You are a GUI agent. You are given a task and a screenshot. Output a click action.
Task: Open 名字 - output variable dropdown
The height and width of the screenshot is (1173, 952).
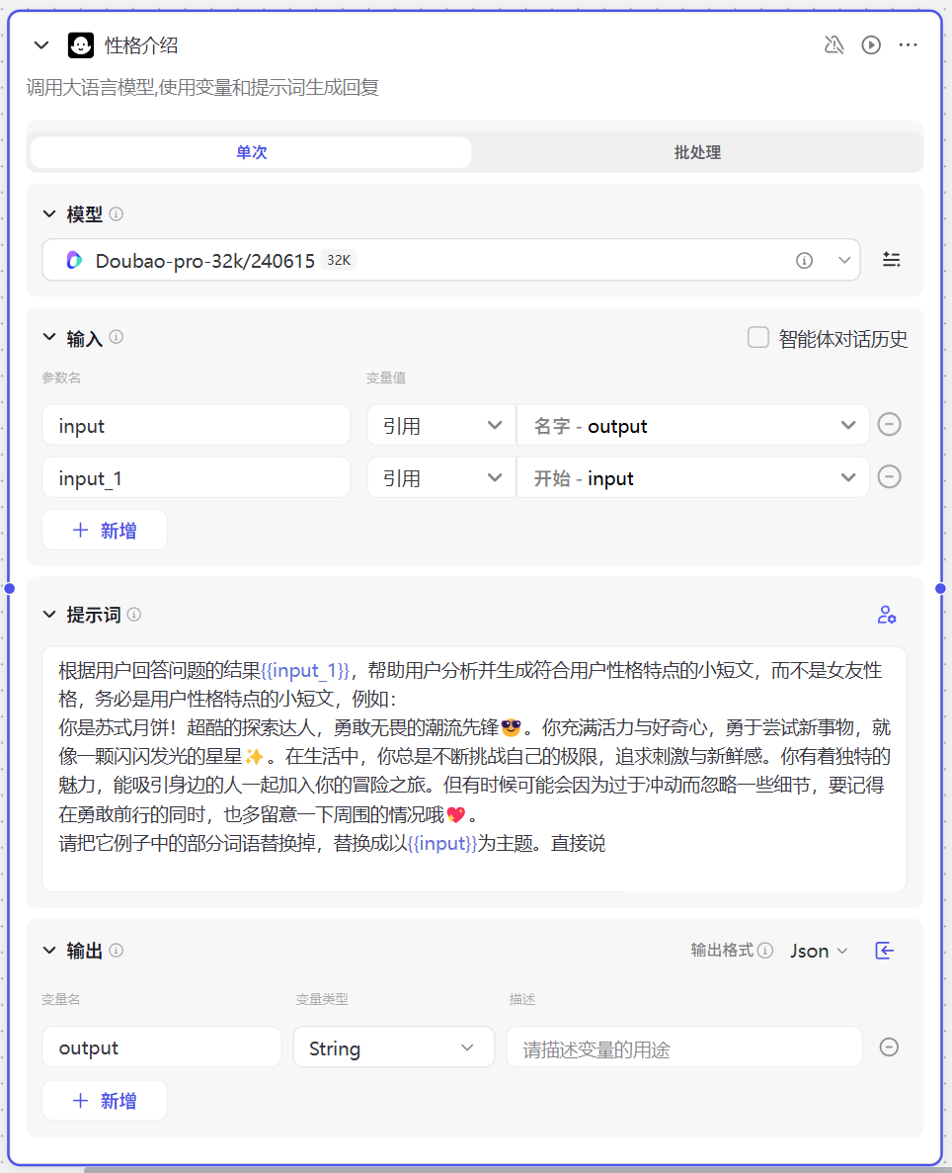[693, 426]
